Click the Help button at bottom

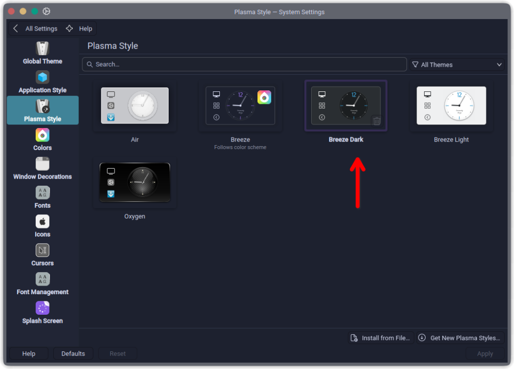(29, 353)
